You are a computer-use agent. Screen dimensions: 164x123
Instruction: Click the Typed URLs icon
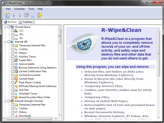[16, 60]
